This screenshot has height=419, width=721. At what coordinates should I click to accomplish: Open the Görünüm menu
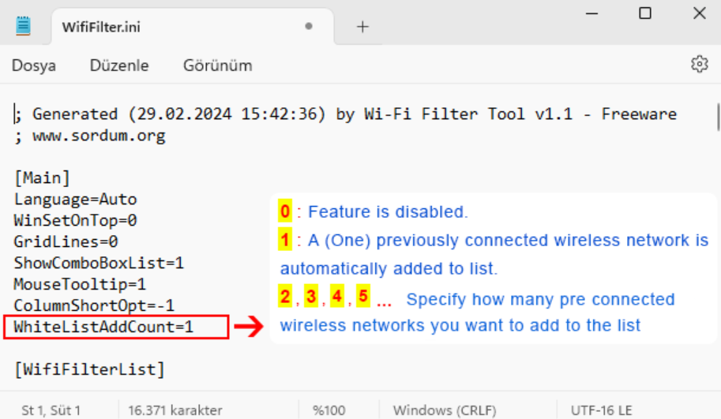click(217, 65)
